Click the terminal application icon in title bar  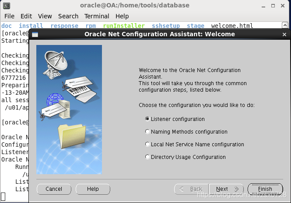[x=7, y=6]
